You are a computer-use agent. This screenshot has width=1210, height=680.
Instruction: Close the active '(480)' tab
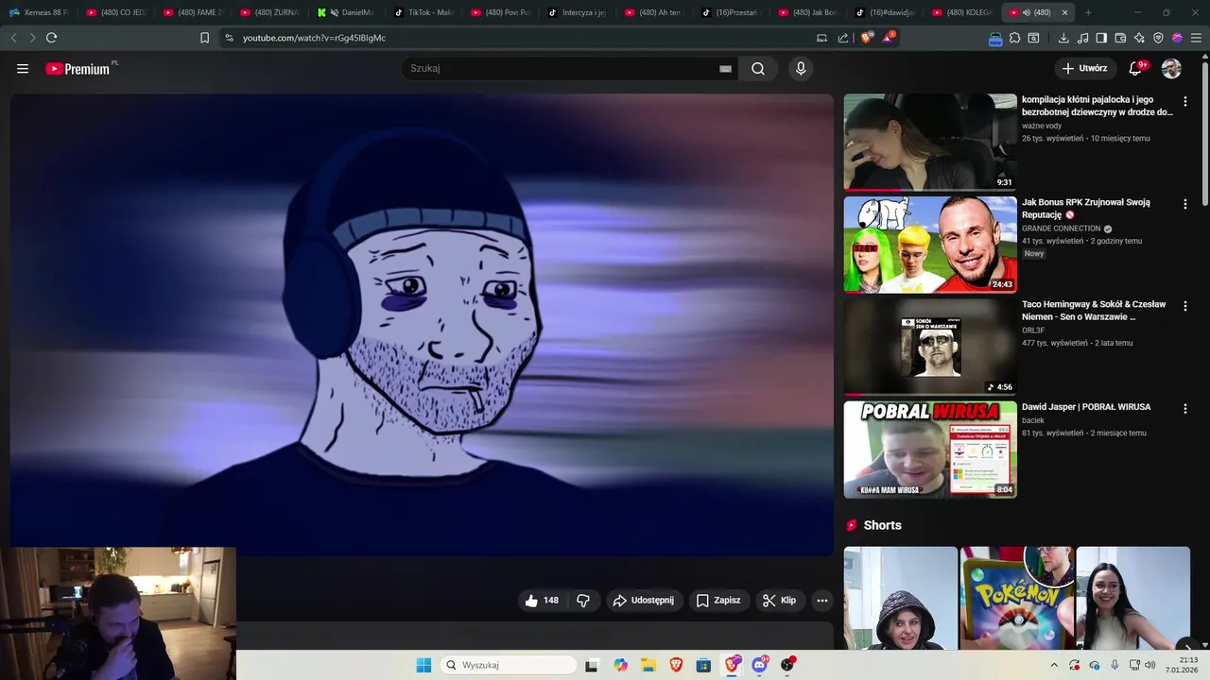[x=1064, y=12]
